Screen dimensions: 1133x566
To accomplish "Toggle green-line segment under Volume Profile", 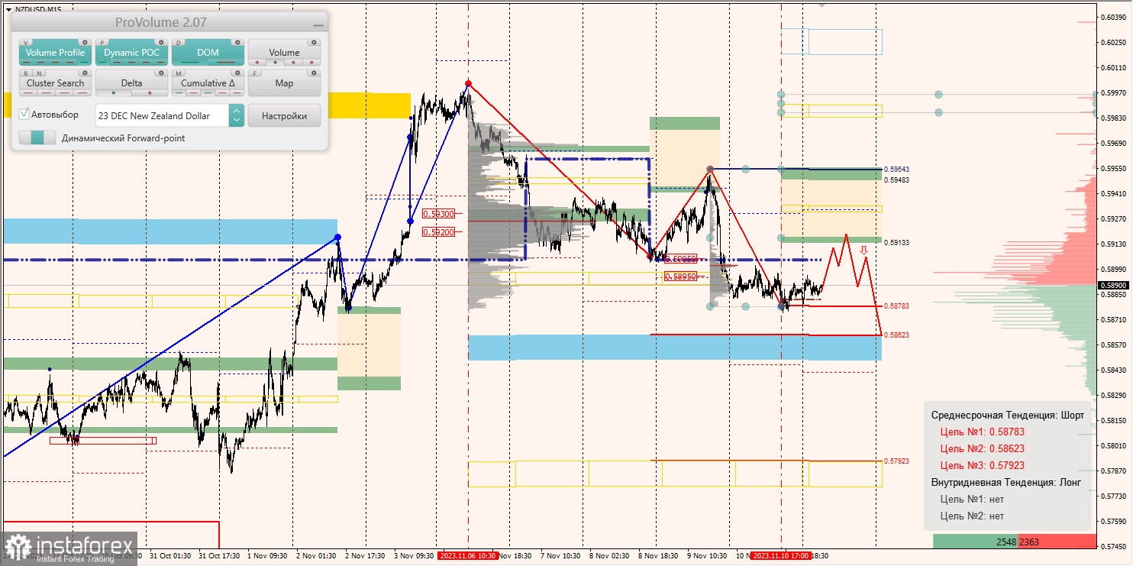I will [84, 62].
